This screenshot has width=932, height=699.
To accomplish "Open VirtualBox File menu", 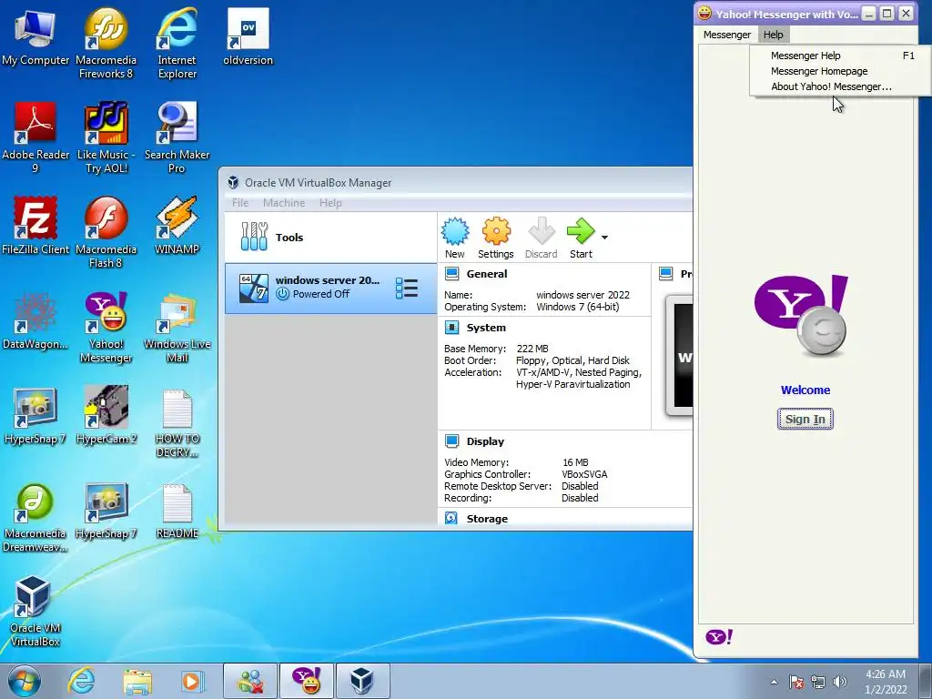I will click(x=240, y=203).
